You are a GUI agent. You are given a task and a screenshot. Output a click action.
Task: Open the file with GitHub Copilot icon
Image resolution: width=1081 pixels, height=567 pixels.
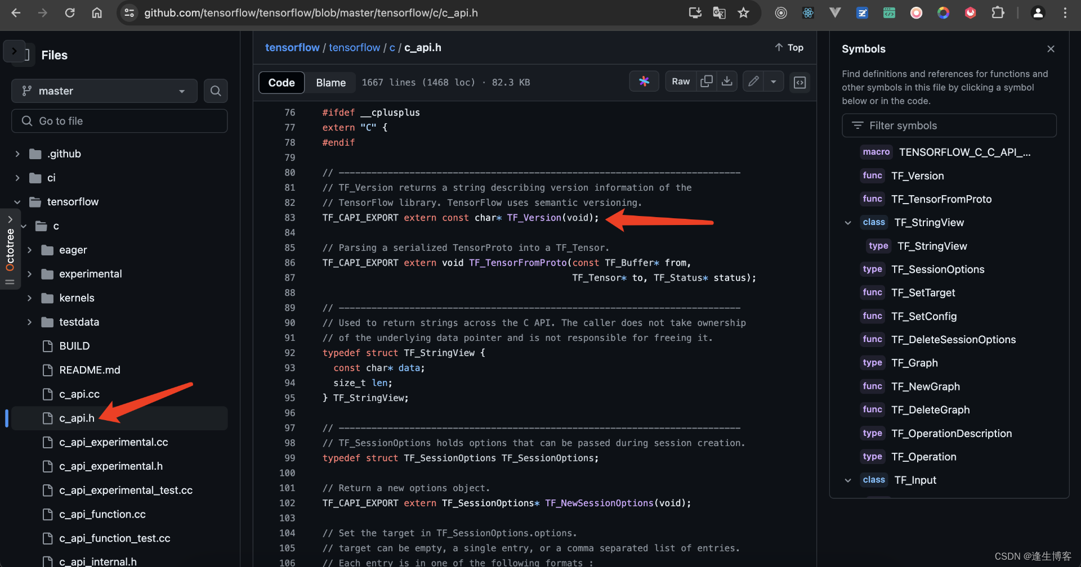644,81
